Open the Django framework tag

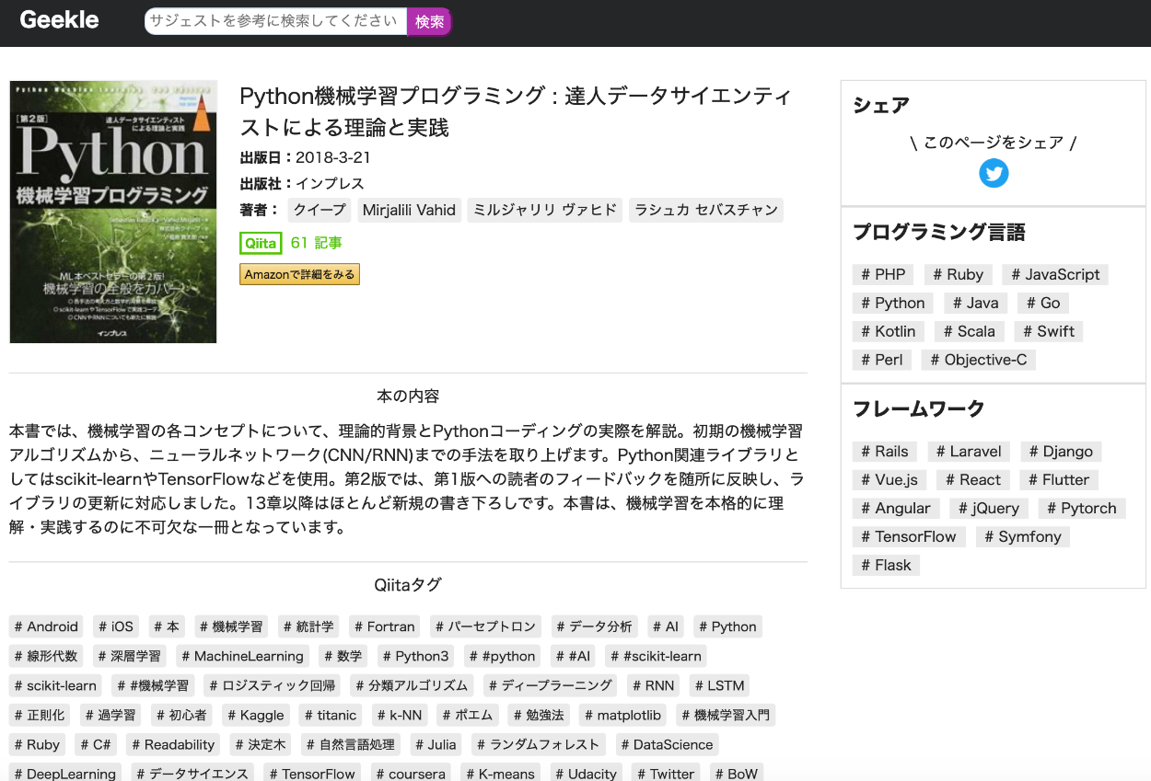tap(1061, 451)
